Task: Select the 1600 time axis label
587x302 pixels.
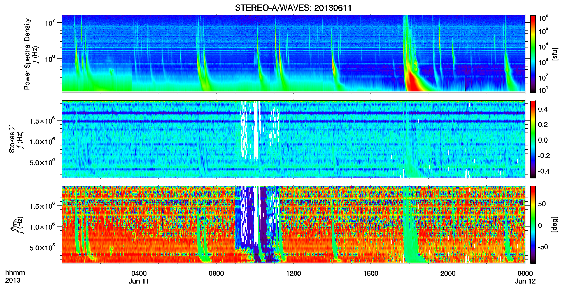Action: pos(371,273)
